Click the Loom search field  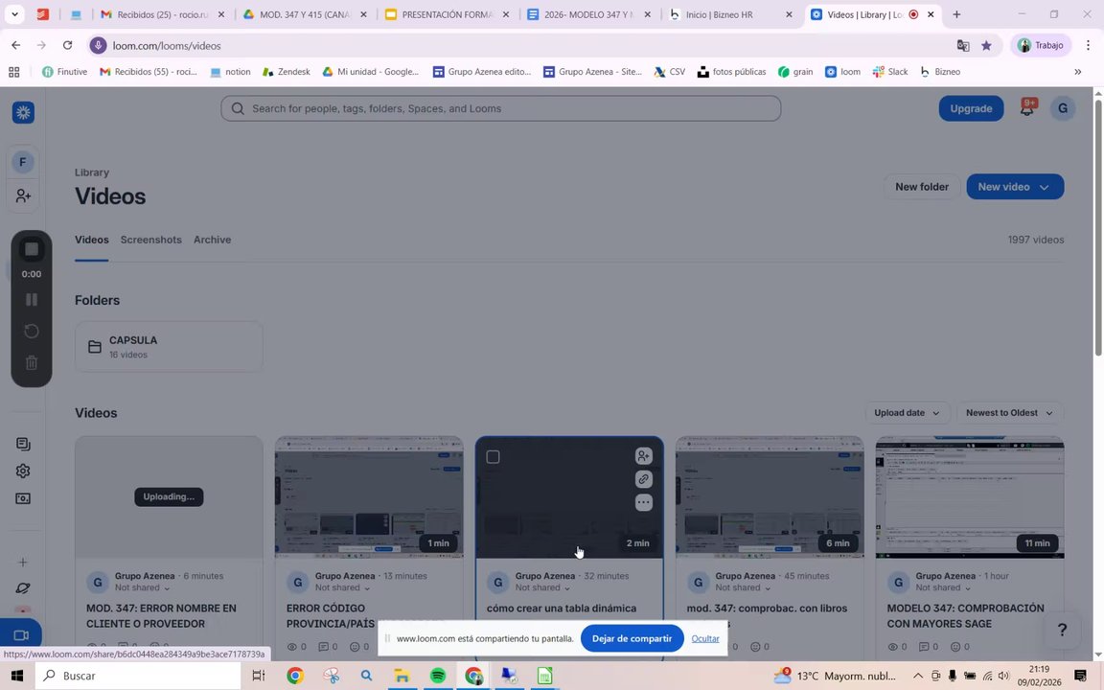500,108
